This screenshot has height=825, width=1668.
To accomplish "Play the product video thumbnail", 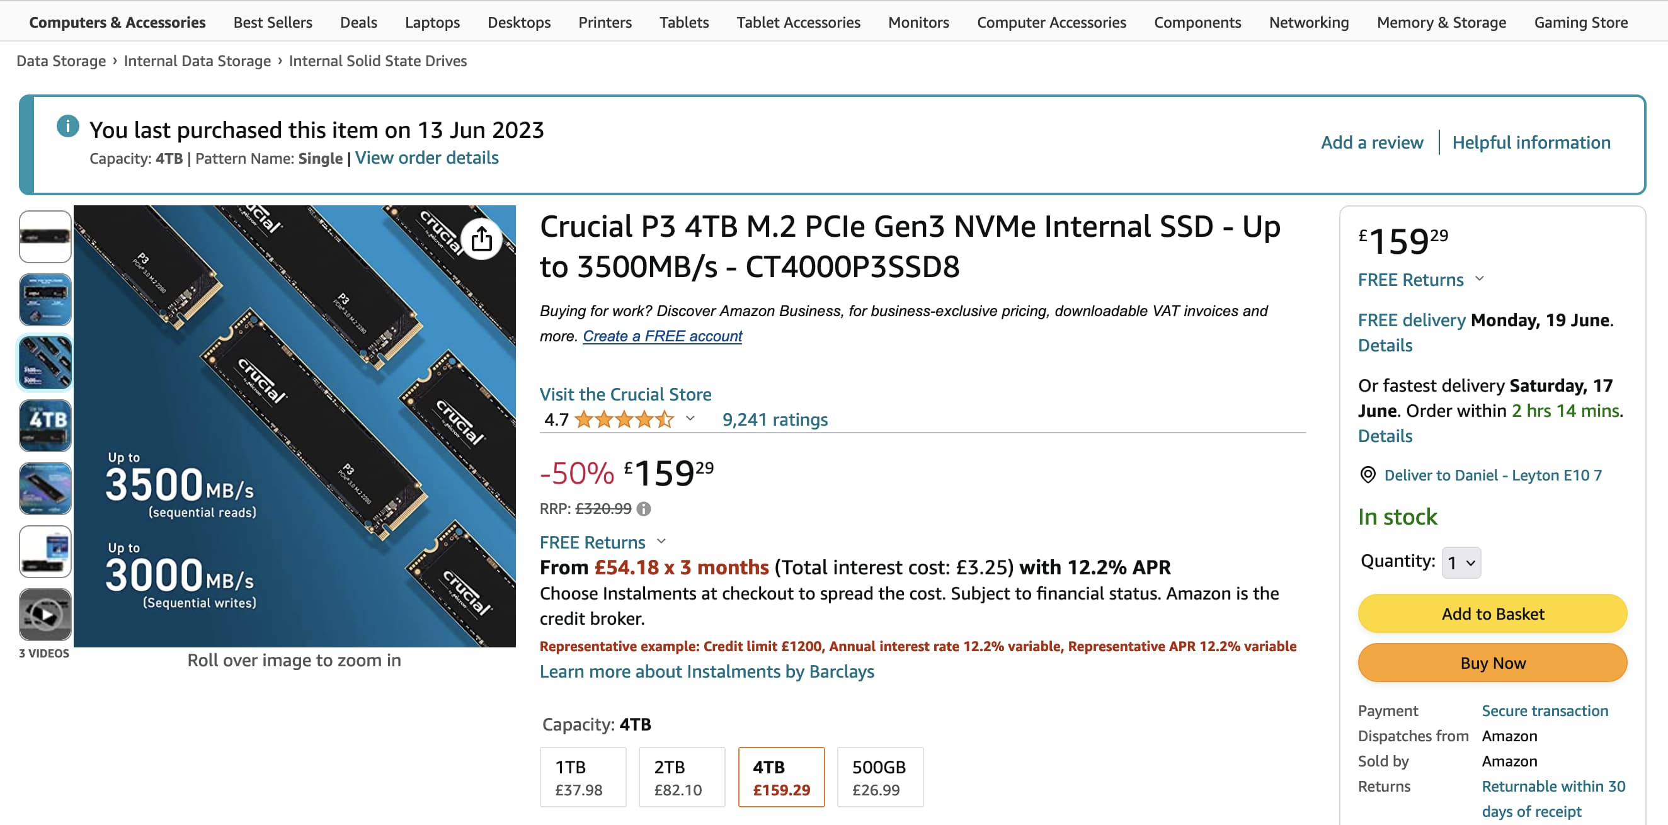I will point(45,614).
